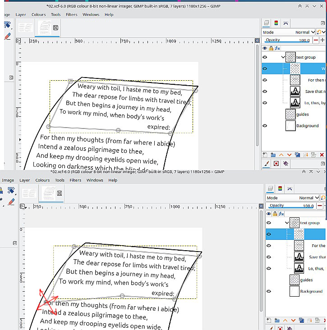
Task: Adjust the upper Opacity slider
Action: pyautogui.click(x=287, y=40)
